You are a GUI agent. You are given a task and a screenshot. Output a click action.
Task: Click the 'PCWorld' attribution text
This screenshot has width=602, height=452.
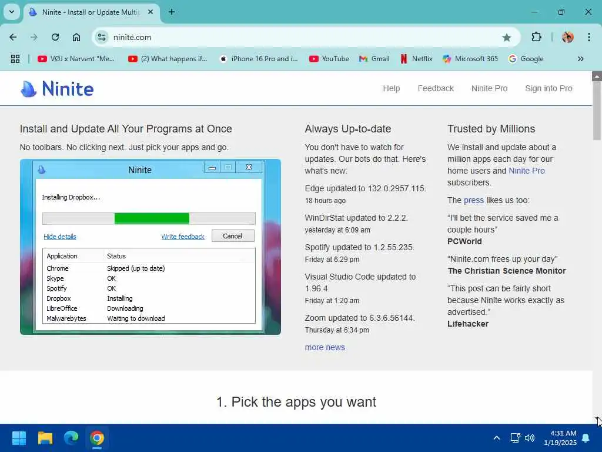point(464,241)
